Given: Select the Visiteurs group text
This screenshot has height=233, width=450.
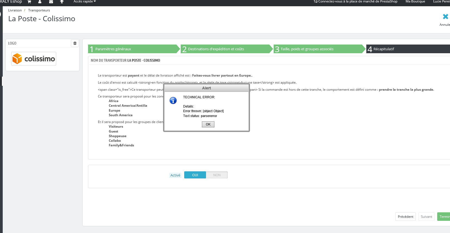Looking at the screenshot, I should (x=116, y=127).
